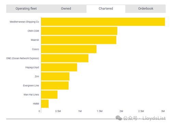Click the Mediterranean Shipping Co axis label

(x=24, y=22)
